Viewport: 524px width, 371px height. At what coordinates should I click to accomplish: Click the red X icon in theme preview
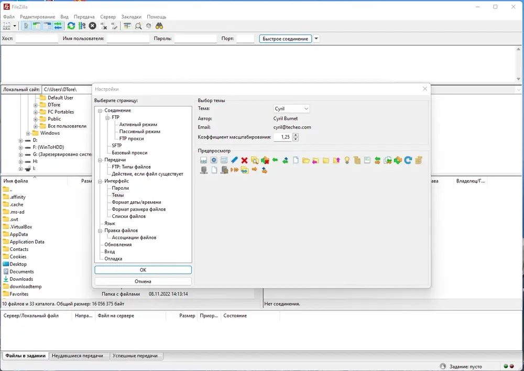coord(245,160)
